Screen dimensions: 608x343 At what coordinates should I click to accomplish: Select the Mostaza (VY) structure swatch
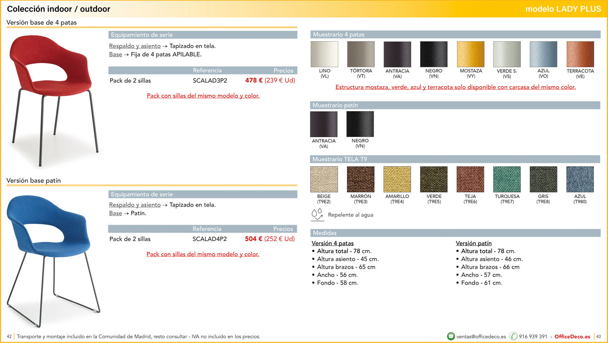(470, 54)
